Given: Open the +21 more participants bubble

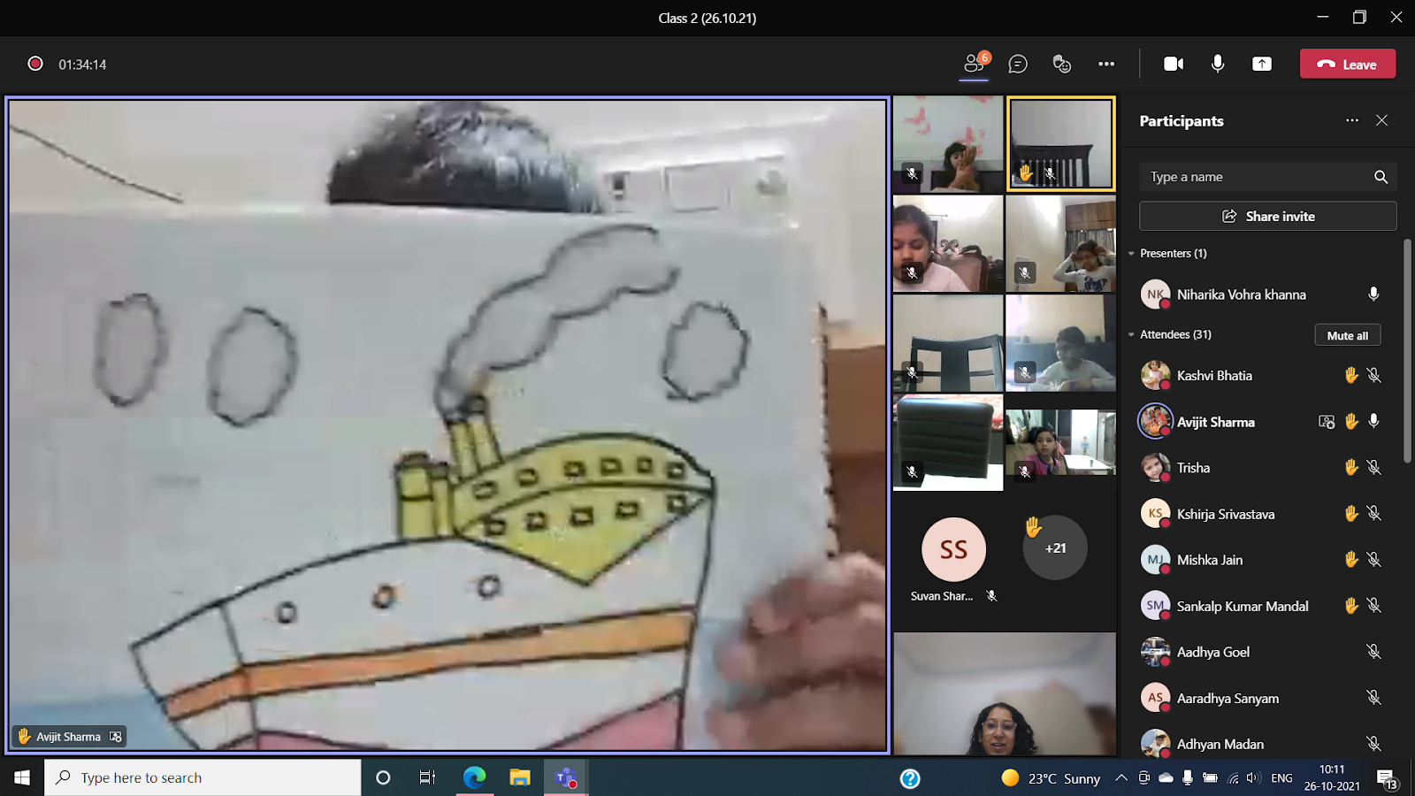Looking at the screenshot, I should click(x=1055, y=547).
